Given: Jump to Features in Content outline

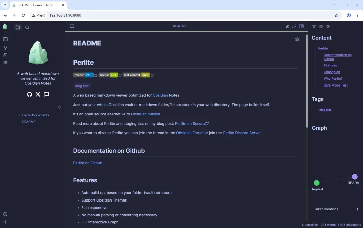Looking at the screenshot, I should (330, 65).
